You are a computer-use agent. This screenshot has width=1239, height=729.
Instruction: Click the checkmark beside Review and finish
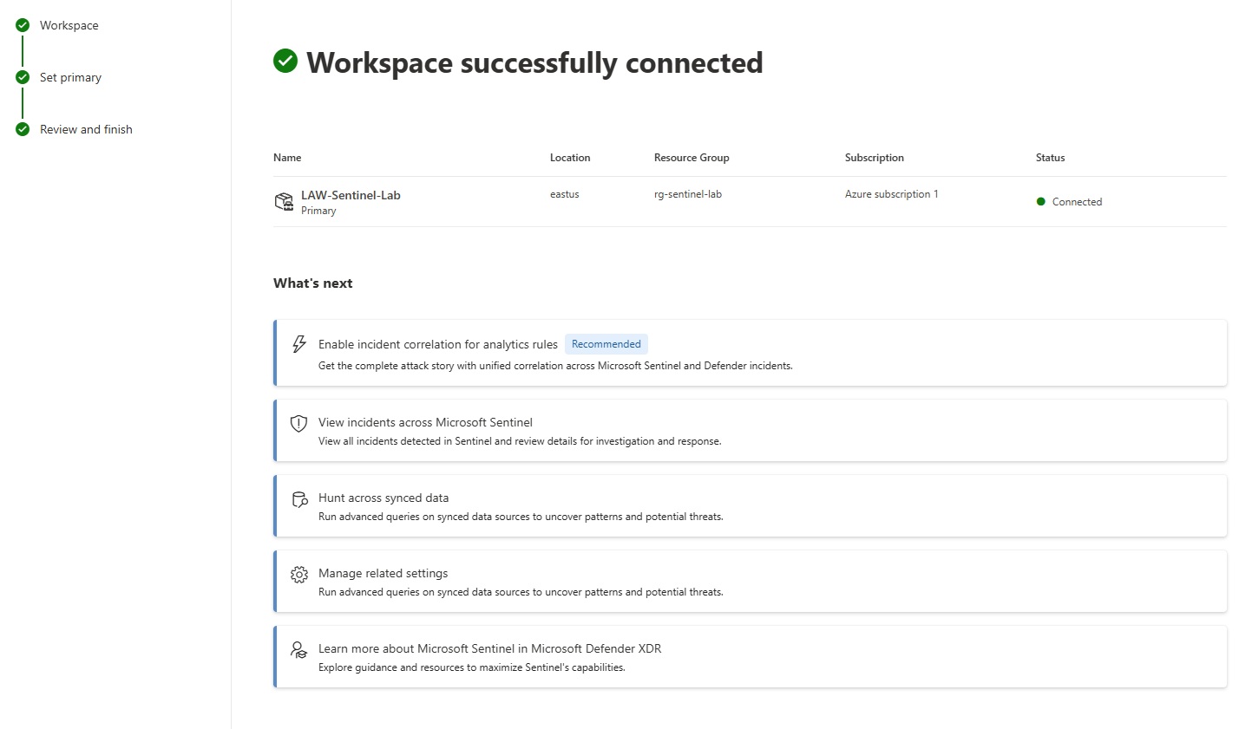click(x=23, y=129)
